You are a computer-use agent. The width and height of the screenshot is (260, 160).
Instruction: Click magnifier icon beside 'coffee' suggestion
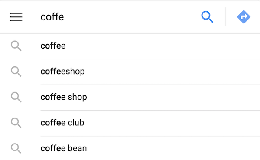[x=16, y=46]
